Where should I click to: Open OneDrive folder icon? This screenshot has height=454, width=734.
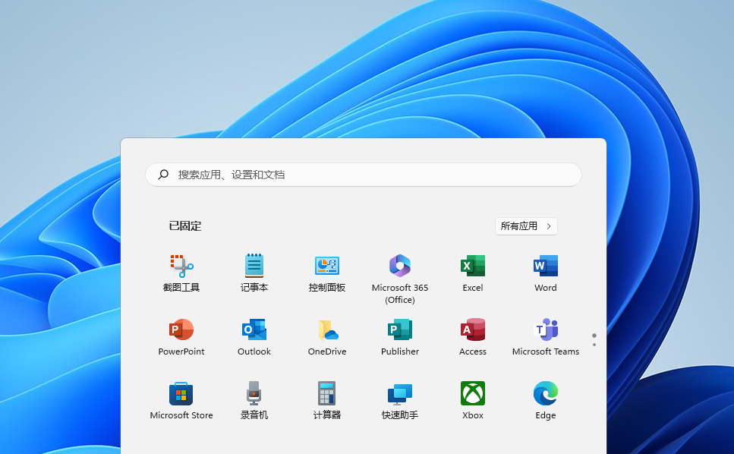[x=326, y=337]
